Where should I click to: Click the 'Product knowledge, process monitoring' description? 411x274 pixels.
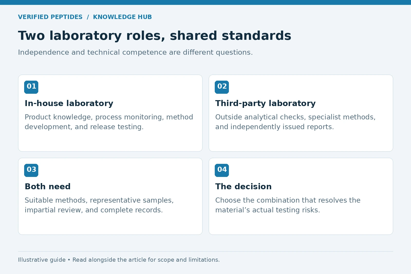click(x=109, y=122)
